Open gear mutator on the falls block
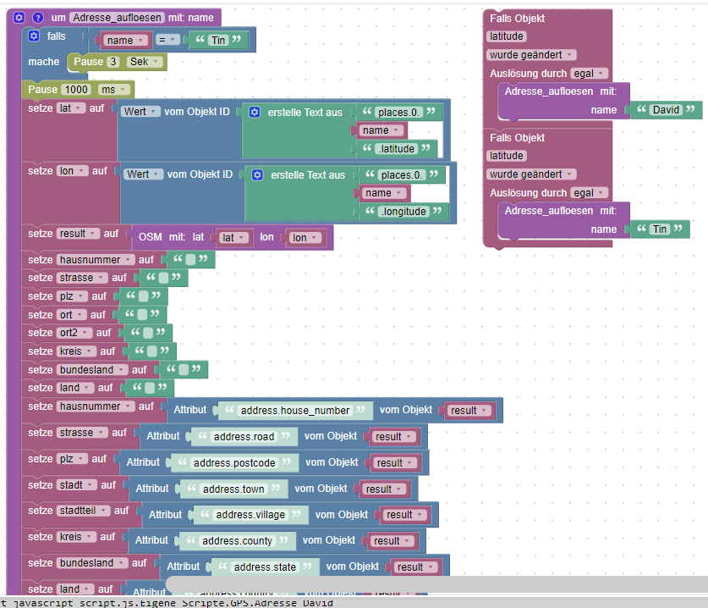 tap(34, 36)
